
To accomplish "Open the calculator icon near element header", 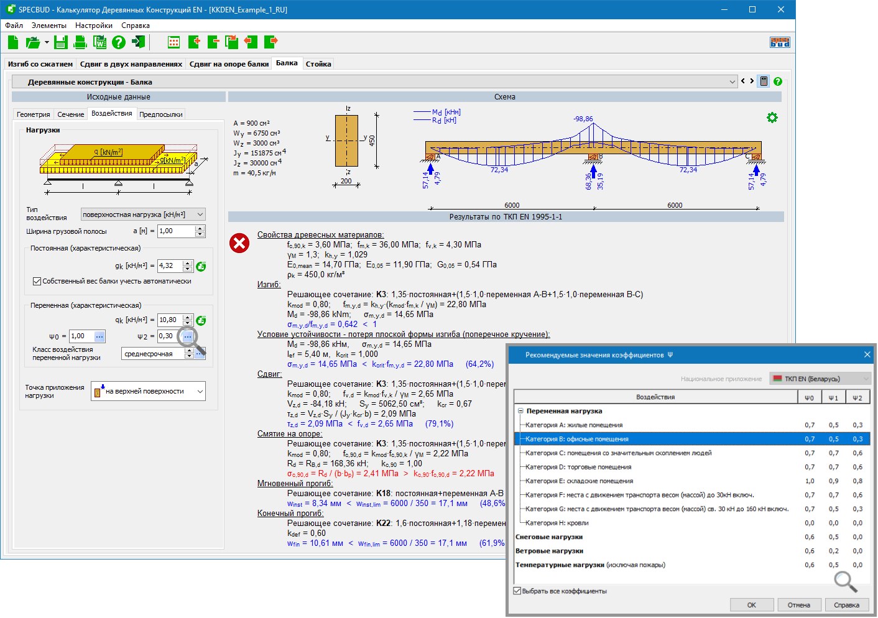I will 764,81.
